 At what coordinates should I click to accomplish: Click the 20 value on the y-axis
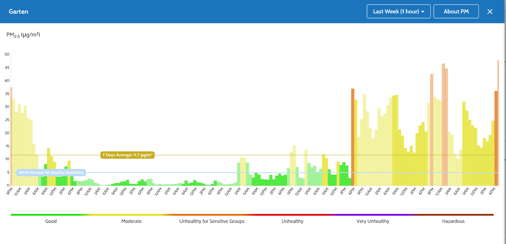pyautogui.click(x=7, y=133)
